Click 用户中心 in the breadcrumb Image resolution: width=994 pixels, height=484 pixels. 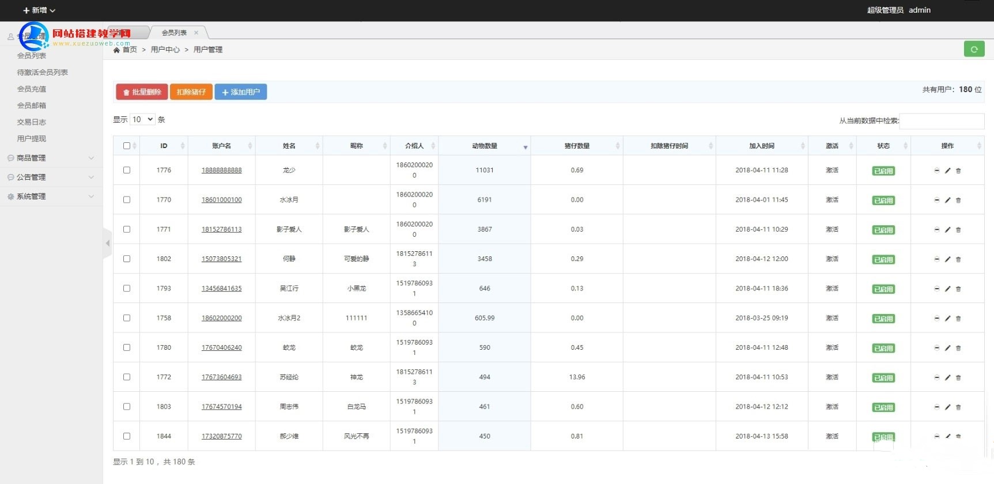point(165,50)
